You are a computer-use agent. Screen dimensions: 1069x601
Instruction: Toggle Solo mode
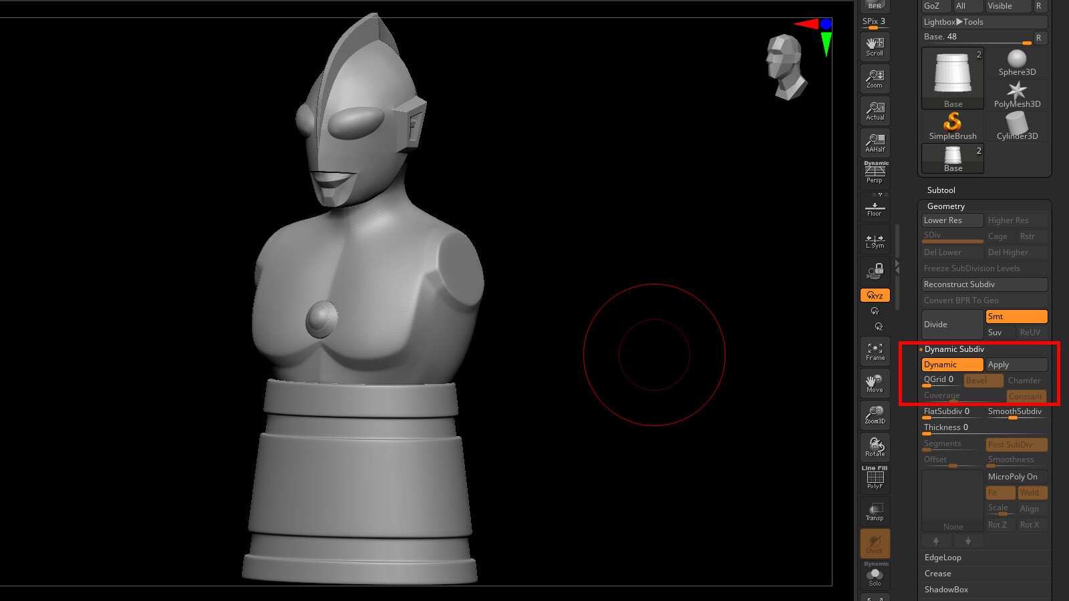click(x=875, y=575)
